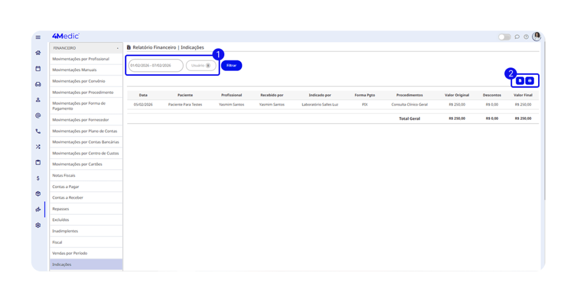
Task: Open the settings gear icon in sidebar
Action: 38,225
